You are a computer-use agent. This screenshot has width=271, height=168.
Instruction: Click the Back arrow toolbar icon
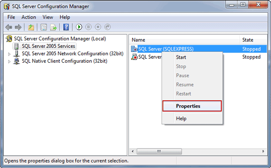point(9,27)
